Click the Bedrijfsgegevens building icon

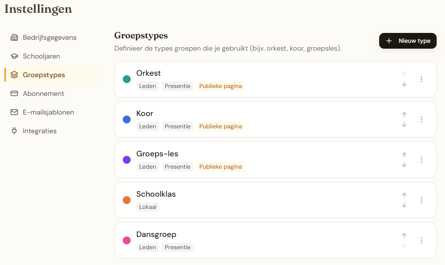coord(14,38)
